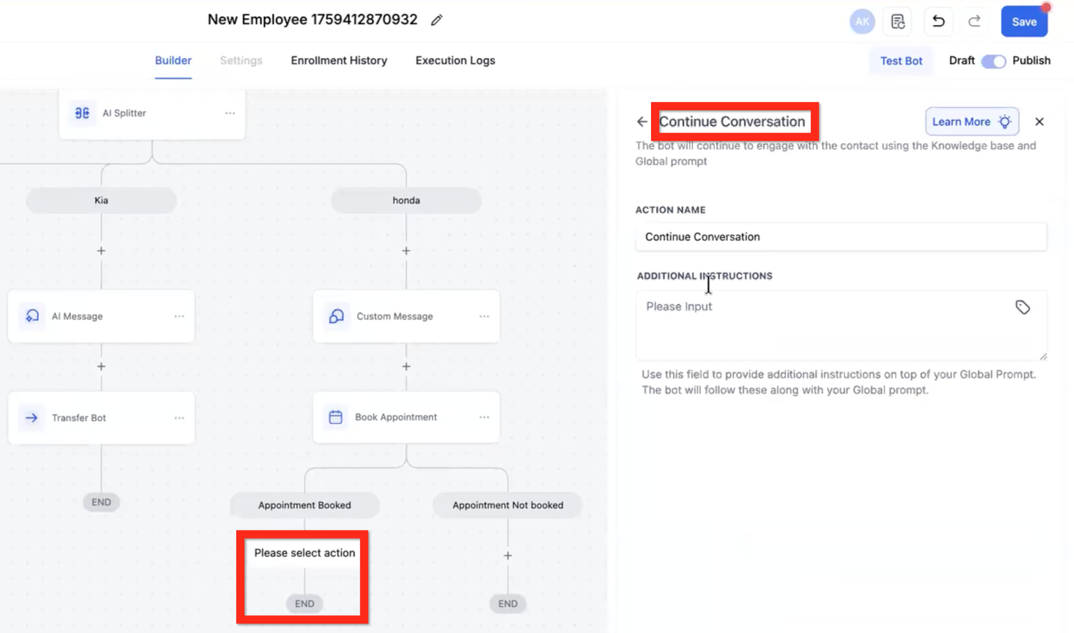1074x633 pixels.
Task: Click the back arrow in Continue Conversation panel
Action: (642, 122)
